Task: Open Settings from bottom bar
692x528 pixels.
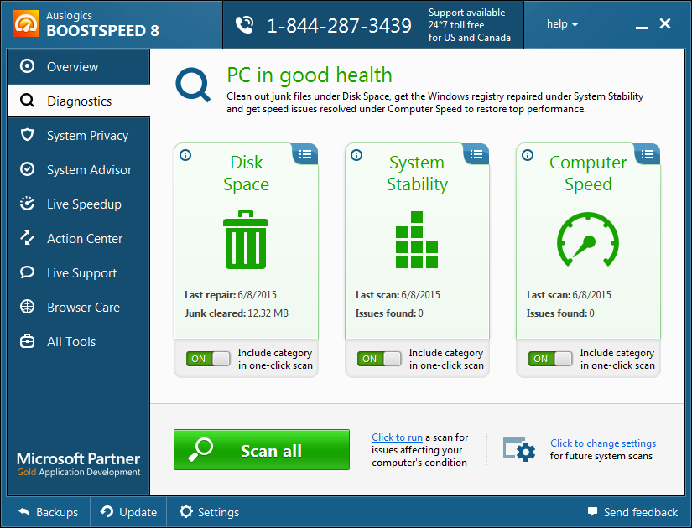Action: pos(209,512)
